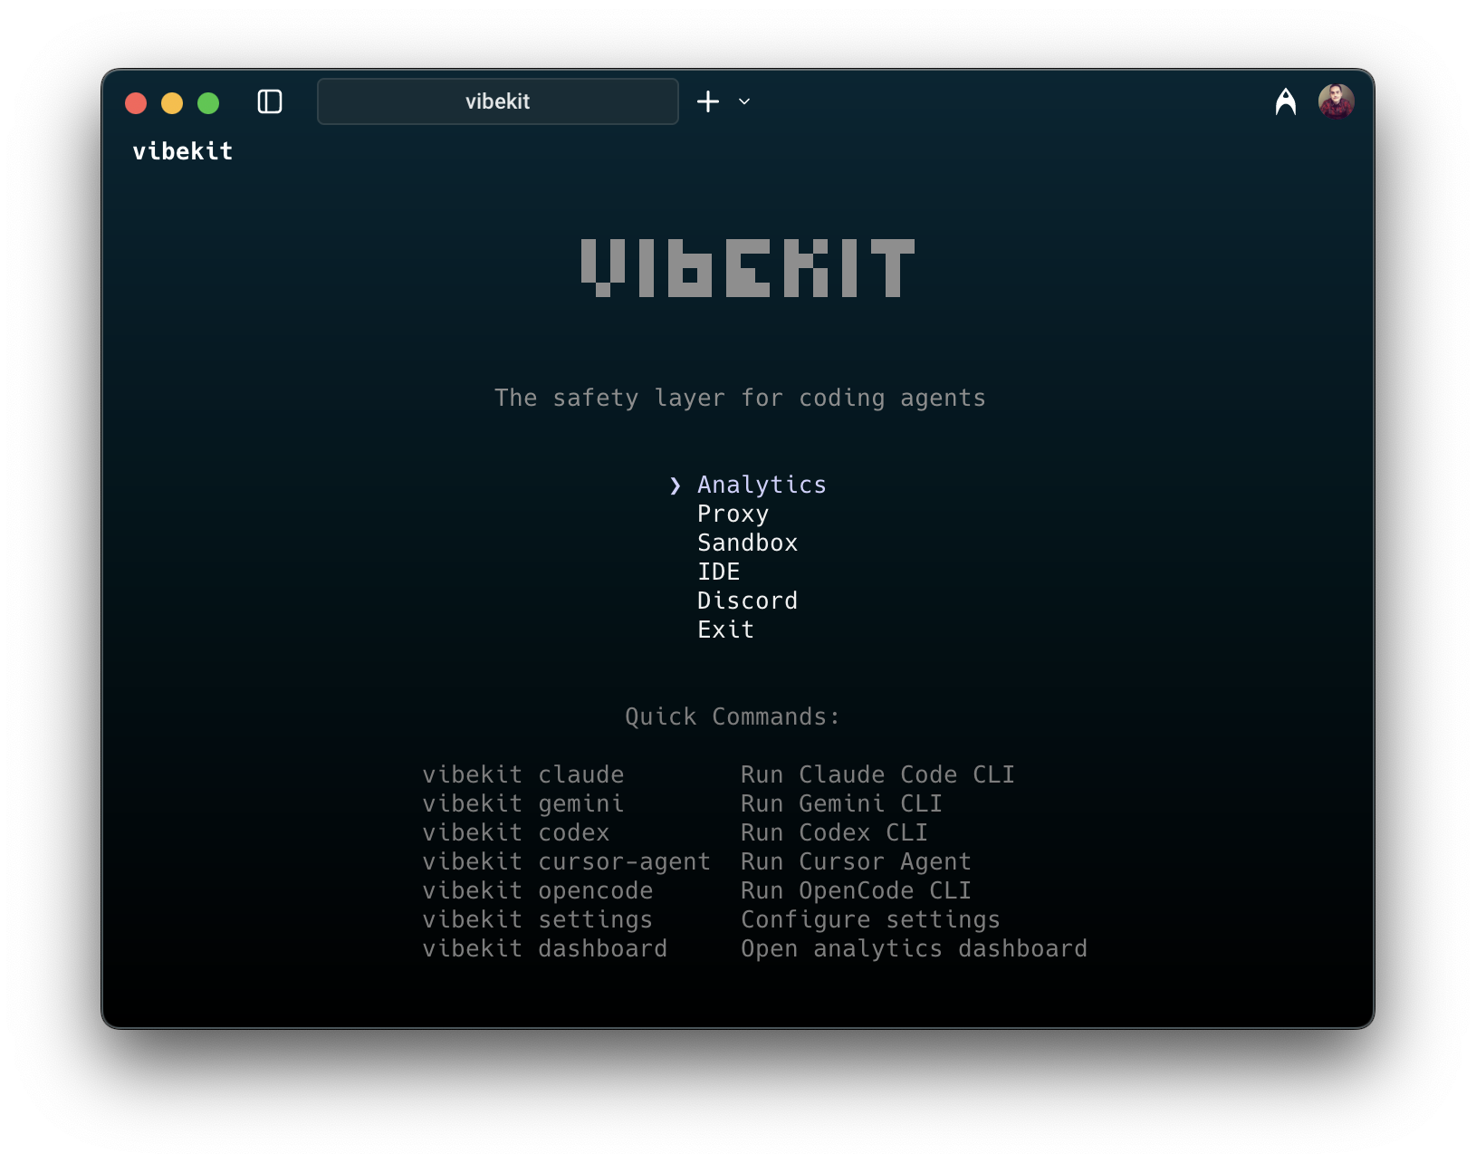Click the user profile avatar
1476x1163 pixels.
[1336, 101]
